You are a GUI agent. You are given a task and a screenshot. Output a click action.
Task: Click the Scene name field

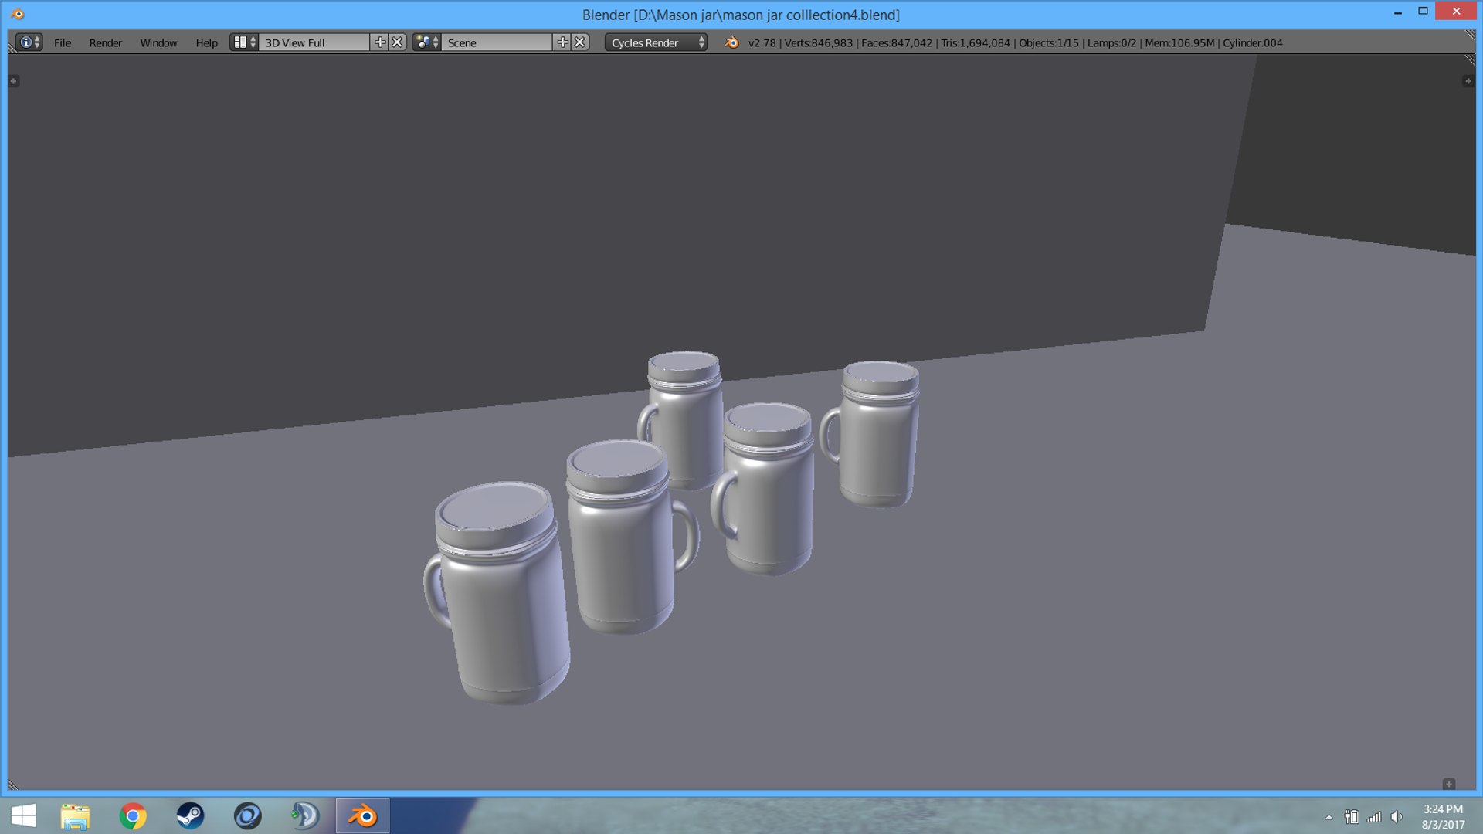(497, 42)
